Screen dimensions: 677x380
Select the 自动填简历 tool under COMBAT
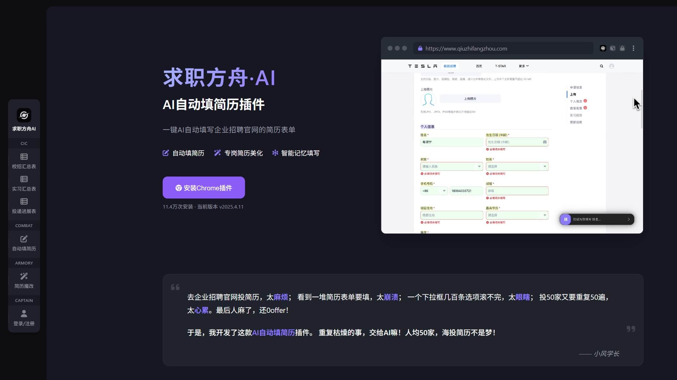pyautogui.click(x=24, y=243)
